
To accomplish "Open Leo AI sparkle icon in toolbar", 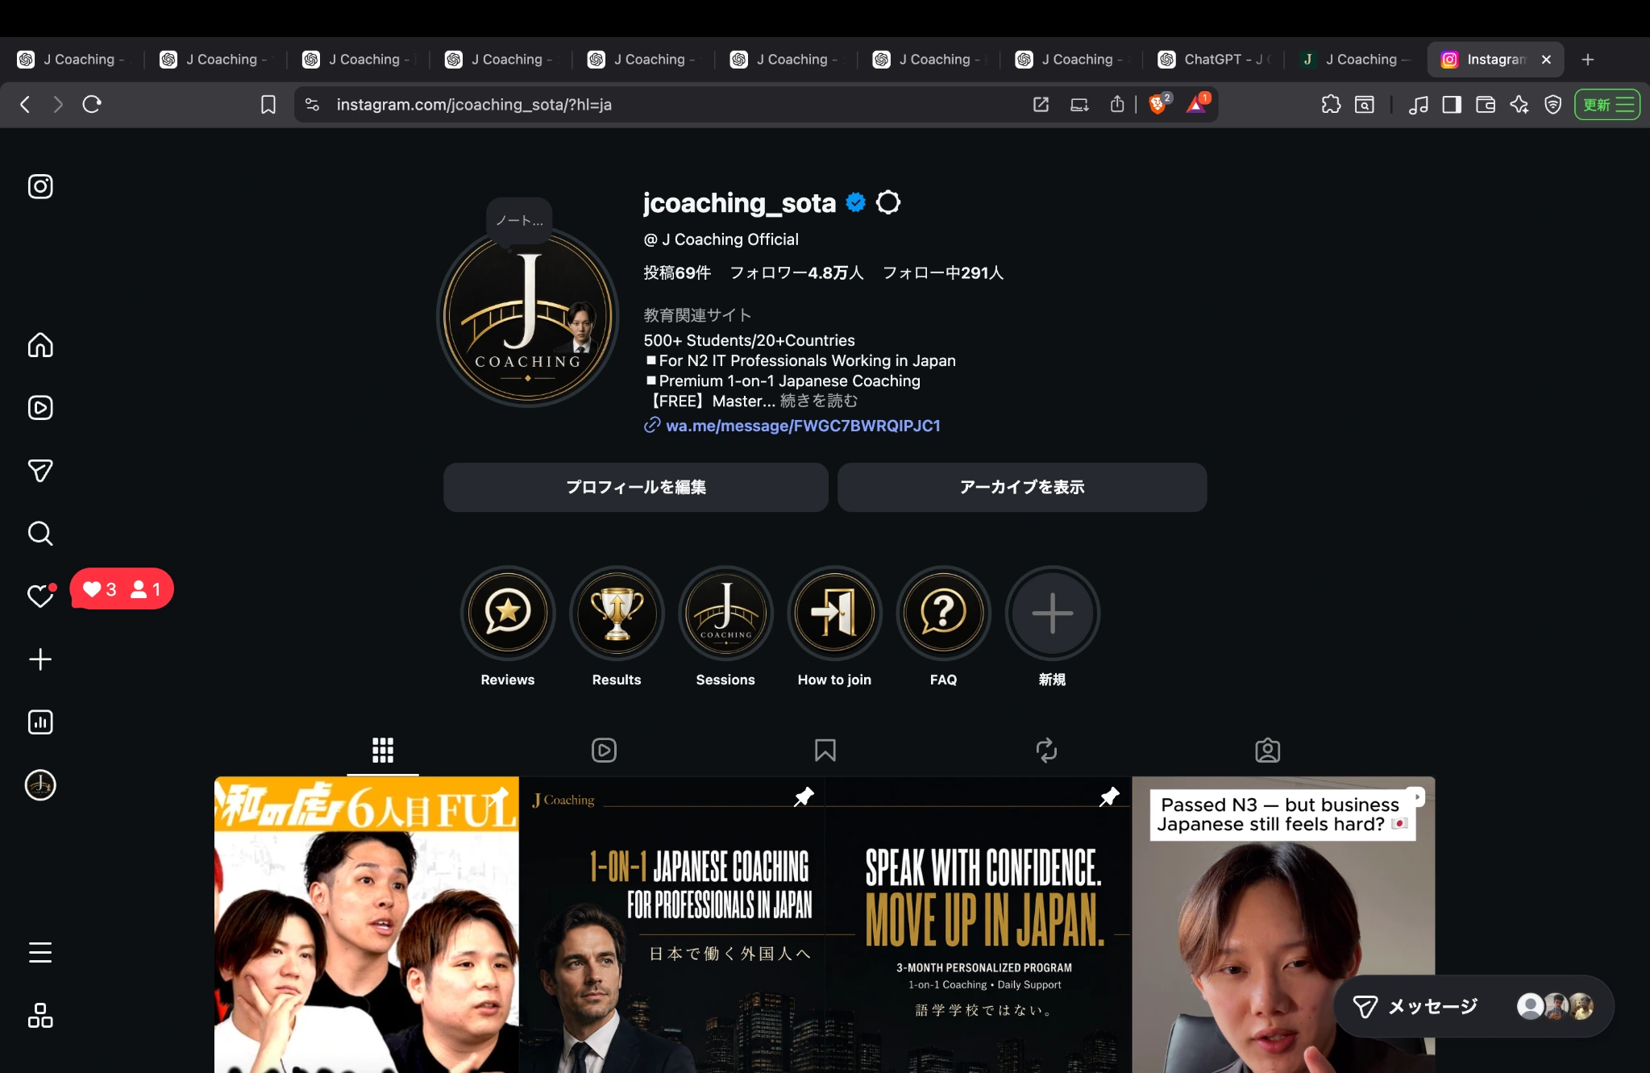I will coord(1519,104).
